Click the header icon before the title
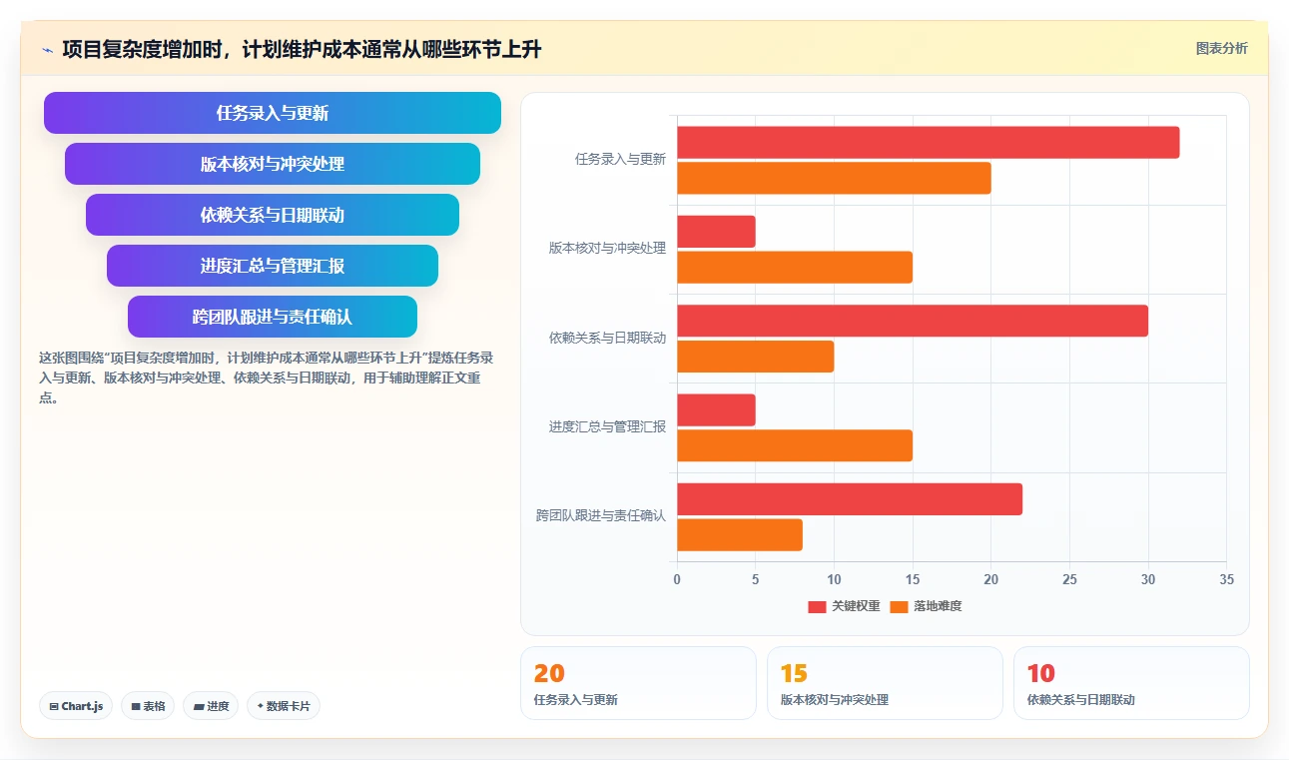The image size is (1289, 760). [x=47, y=49]
